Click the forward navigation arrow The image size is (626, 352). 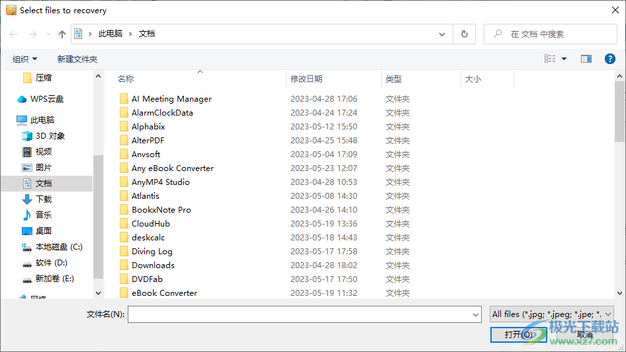[x=32, y=34]
